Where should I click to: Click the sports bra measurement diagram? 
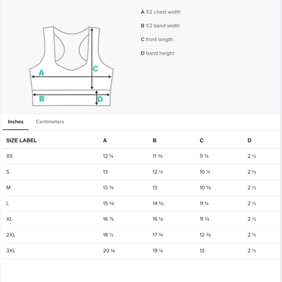[71, 66]
